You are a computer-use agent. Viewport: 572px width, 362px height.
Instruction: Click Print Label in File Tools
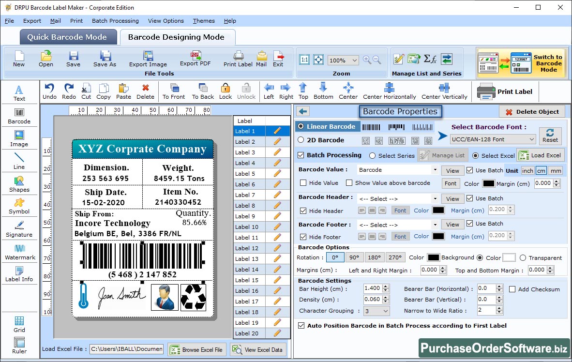pyautogui.click(x=238, y=59)
